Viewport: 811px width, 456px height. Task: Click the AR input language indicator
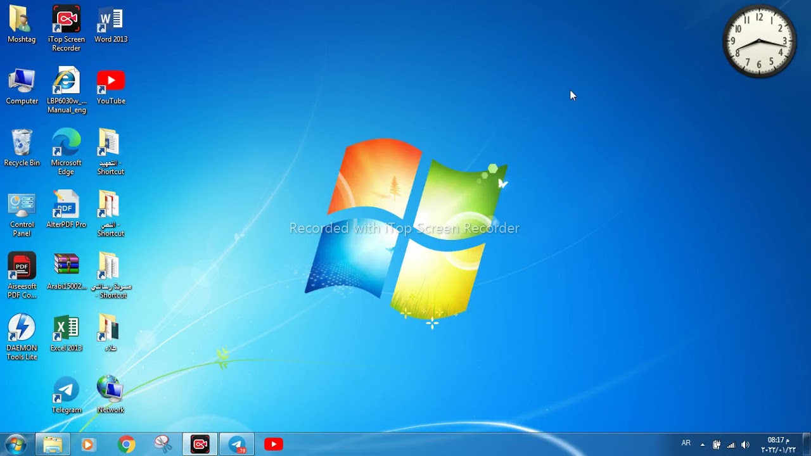point(686,443)
